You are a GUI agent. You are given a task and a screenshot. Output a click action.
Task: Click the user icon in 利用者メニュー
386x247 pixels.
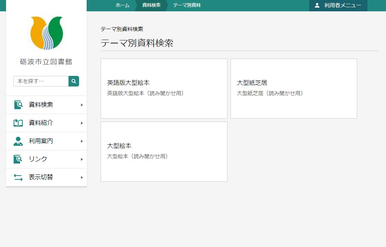pos(317,5)
